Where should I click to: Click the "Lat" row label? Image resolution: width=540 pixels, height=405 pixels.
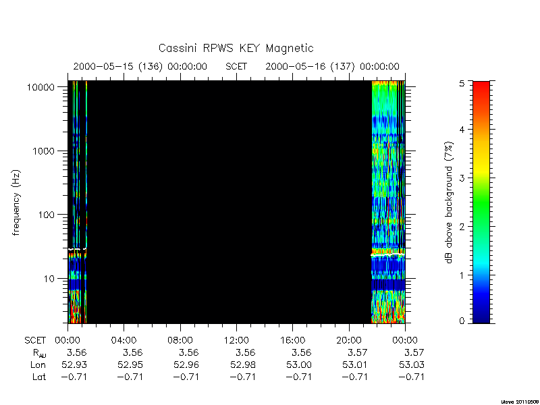pos(39,377)
